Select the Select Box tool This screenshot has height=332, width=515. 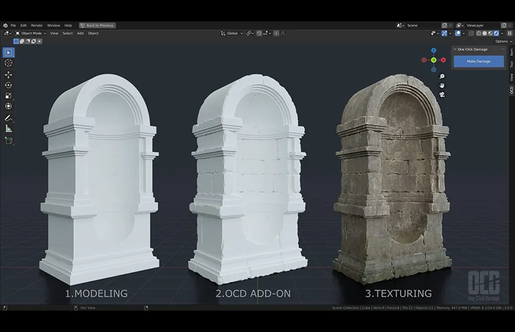pos(9,52)
